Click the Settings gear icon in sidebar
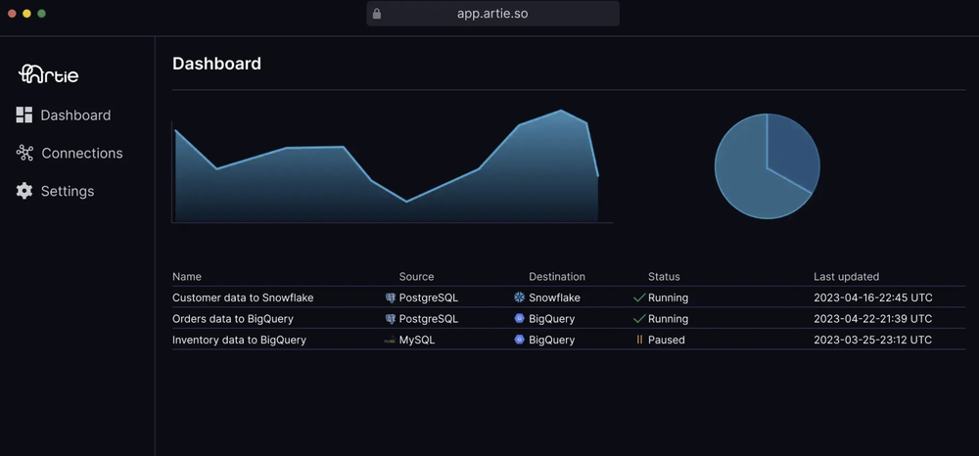979x456 pixels. coord(24,191)
